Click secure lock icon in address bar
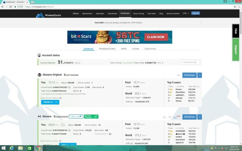The image size is (242, 151). (15, 7)
